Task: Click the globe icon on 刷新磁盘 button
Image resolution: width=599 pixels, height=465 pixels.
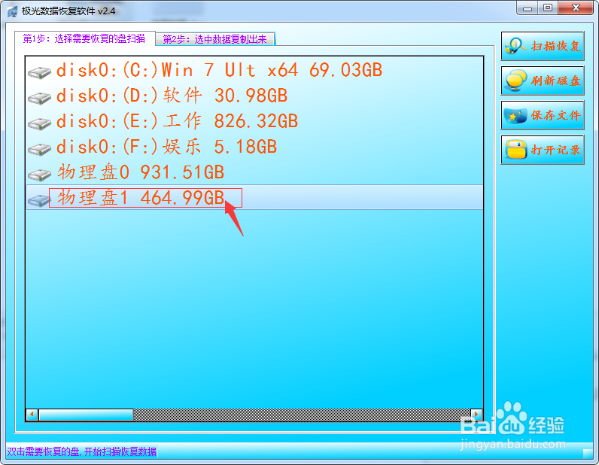Action: 515,81
